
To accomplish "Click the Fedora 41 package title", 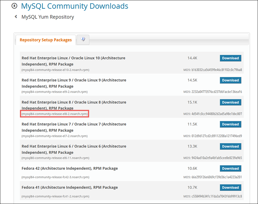I will pyautogui.click(x=69, y=187).
